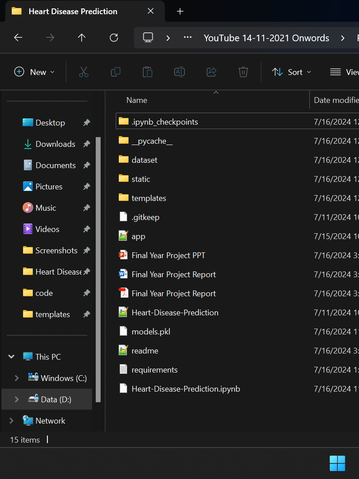The image size is (359, 479).
Task: Click the Rename icon in toolbar
Action: tap(179, 72)
